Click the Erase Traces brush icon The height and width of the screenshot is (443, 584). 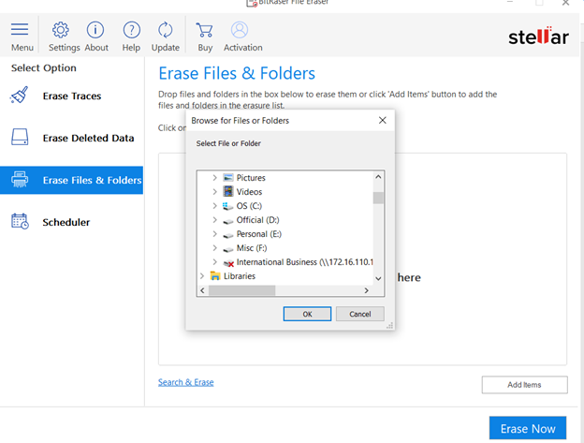click(x=20, y=95)
